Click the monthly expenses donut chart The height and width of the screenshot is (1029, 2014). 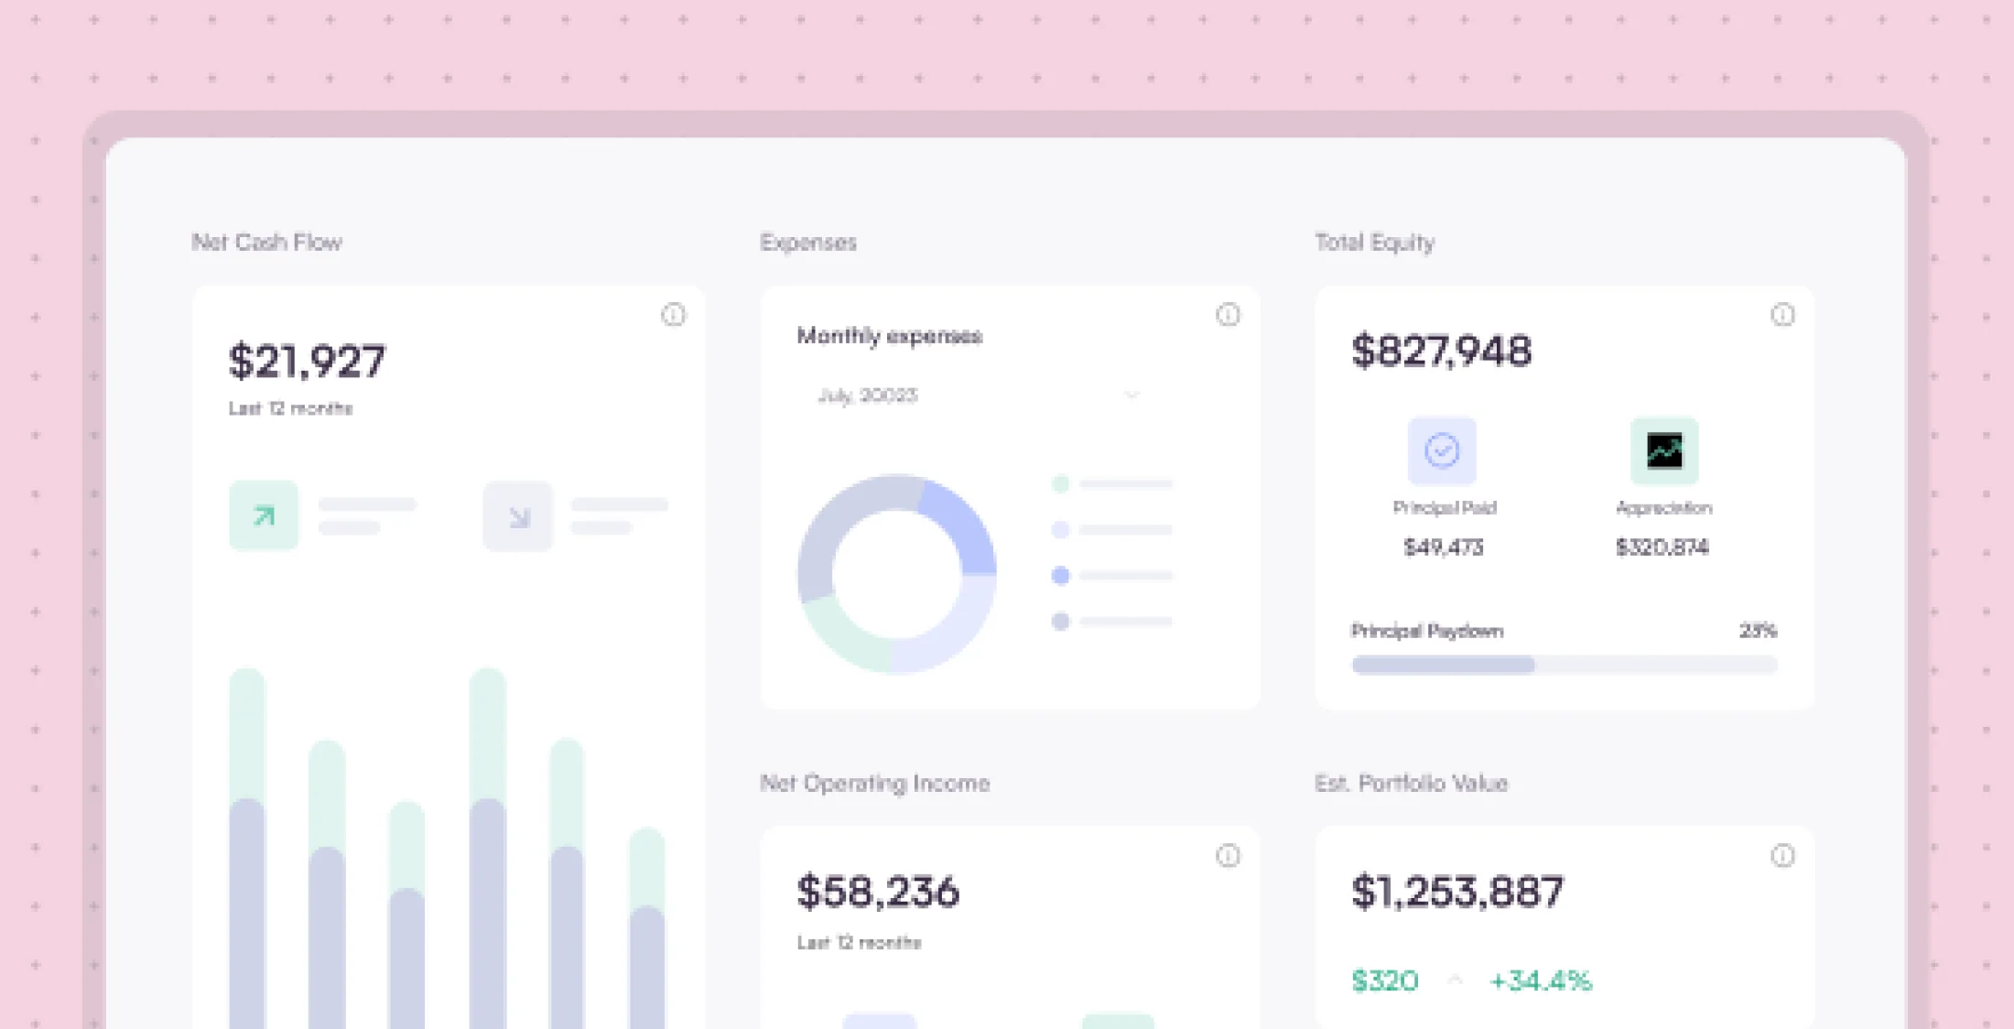tap(896, 574)
